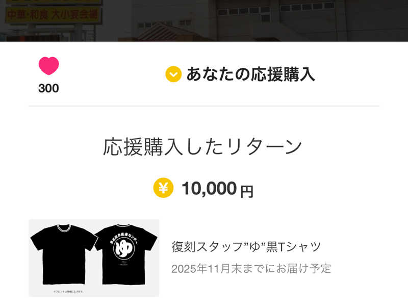
Task: Click the 復刻スタッフ"ゆ"黒Tシャツ title
Action: click(x=246, y=247)
